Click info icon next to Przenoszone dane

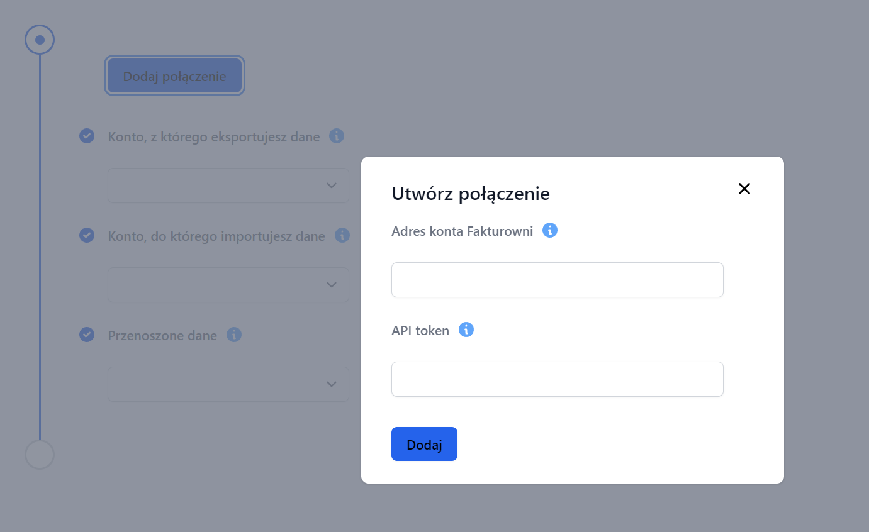(234, 335)
